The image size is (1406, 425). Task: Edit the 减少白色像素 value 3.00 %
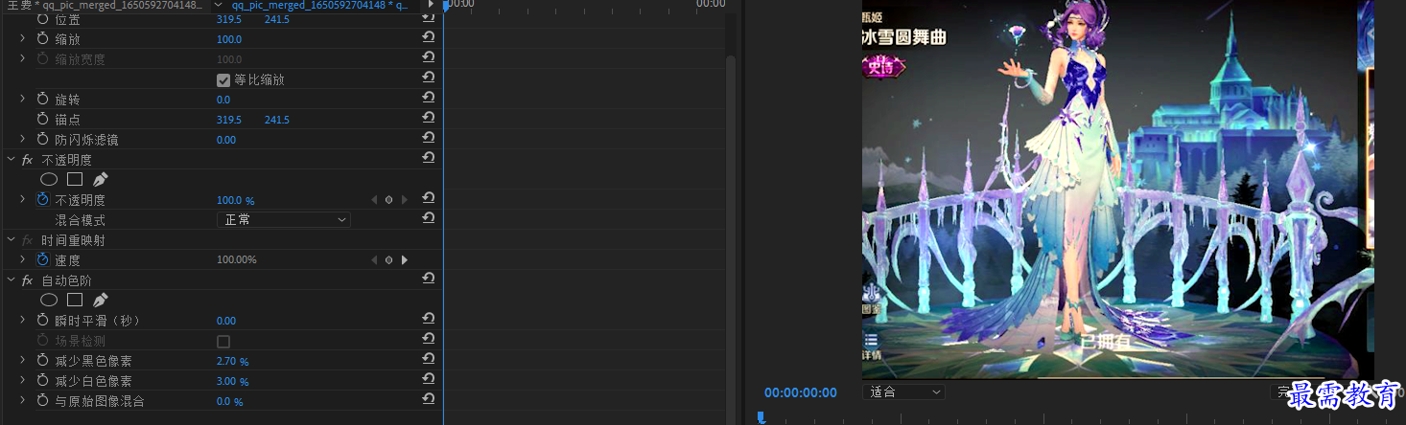coord(232,381)
